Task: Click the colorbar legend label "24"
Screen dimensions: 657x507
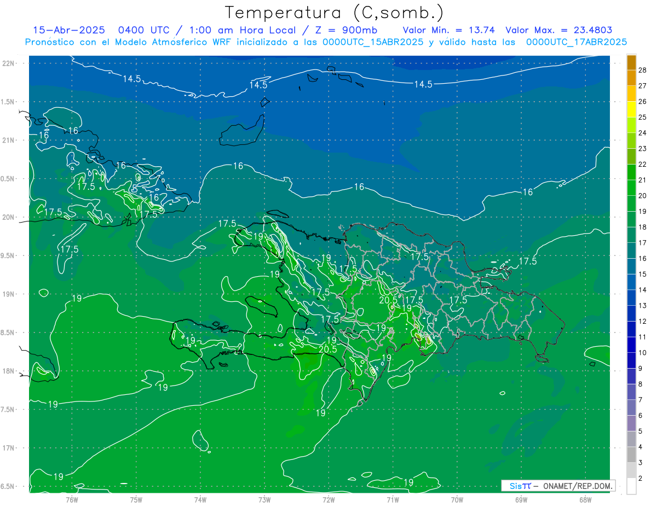Action: [x=643, y=133]
